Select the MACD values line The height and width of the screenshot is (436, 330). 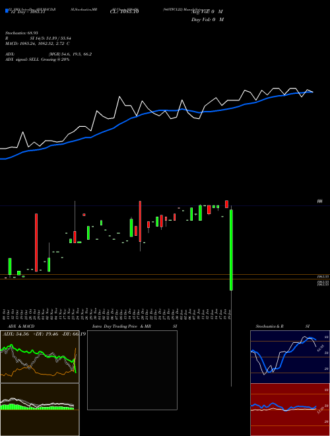37,44
